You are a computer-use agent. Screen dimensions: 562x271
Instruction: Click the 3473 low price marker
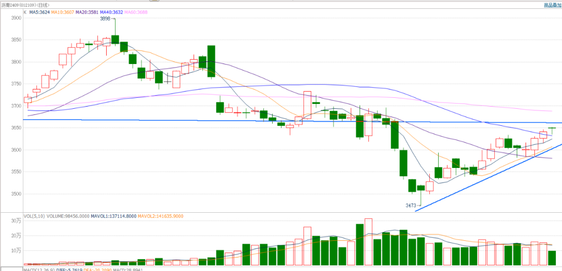click(411, 205)
